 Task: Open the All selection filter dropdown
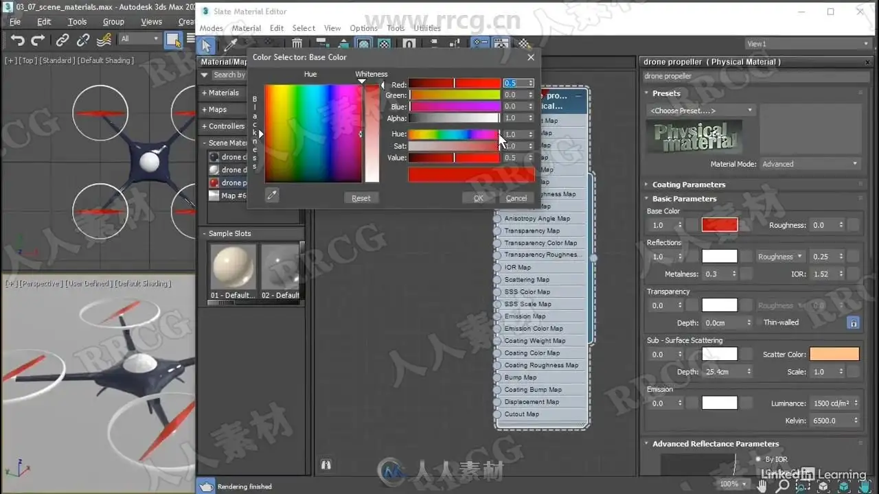tap(140, 39)
